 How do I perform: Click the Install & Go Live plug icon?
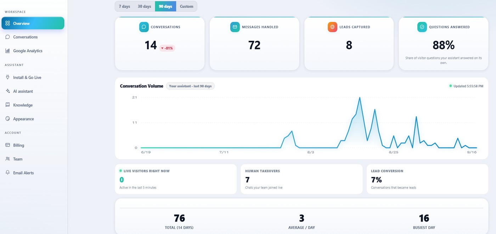point(7,77)
